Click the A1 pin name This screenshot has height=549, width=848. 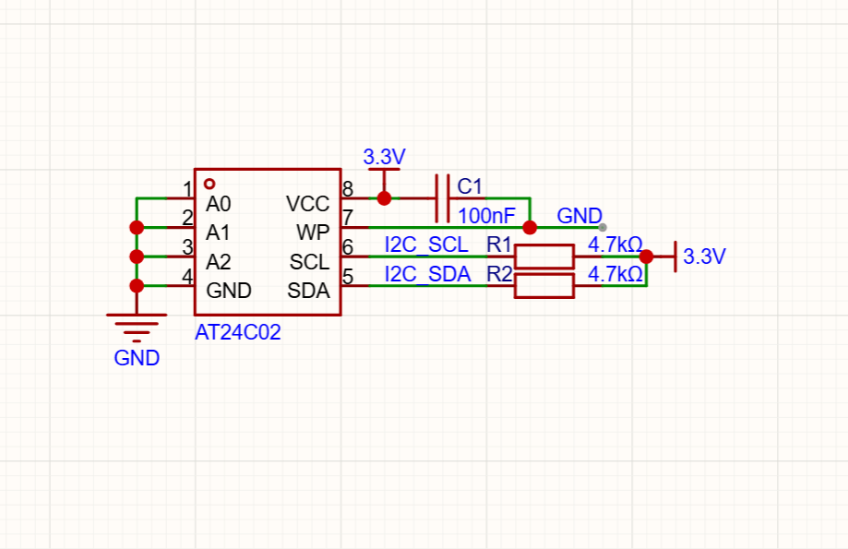218,233
